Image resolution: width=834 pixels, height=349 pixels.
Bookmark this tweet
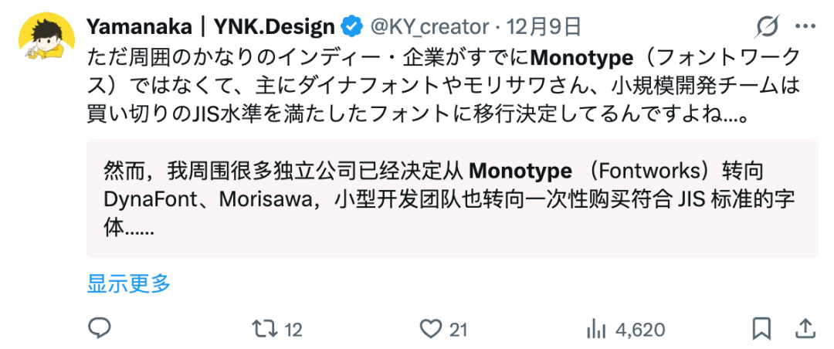point(761,329)
